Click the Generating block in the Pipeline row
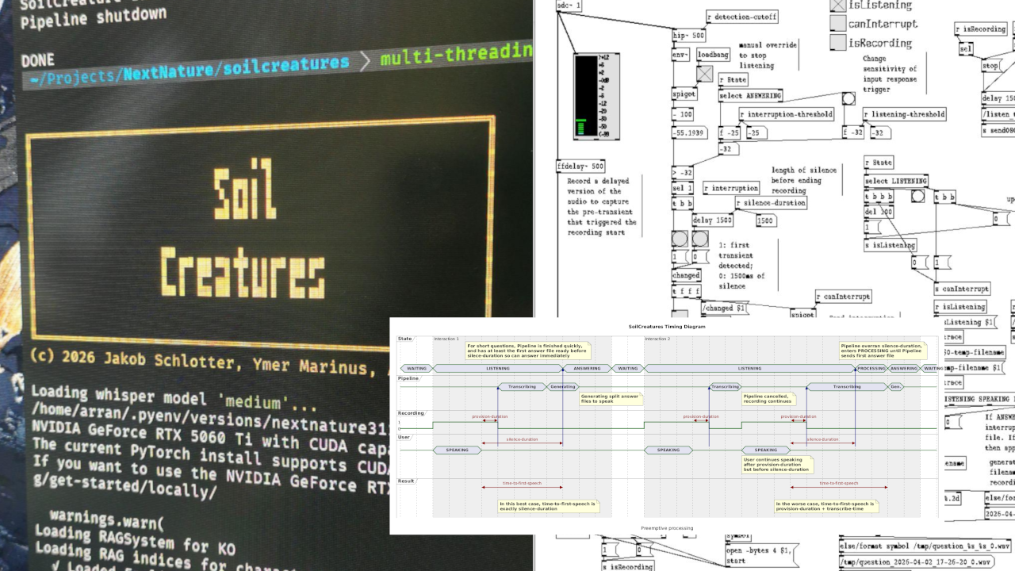The height and width of the screenshot is (571, 1015). [x=562, y=387]
